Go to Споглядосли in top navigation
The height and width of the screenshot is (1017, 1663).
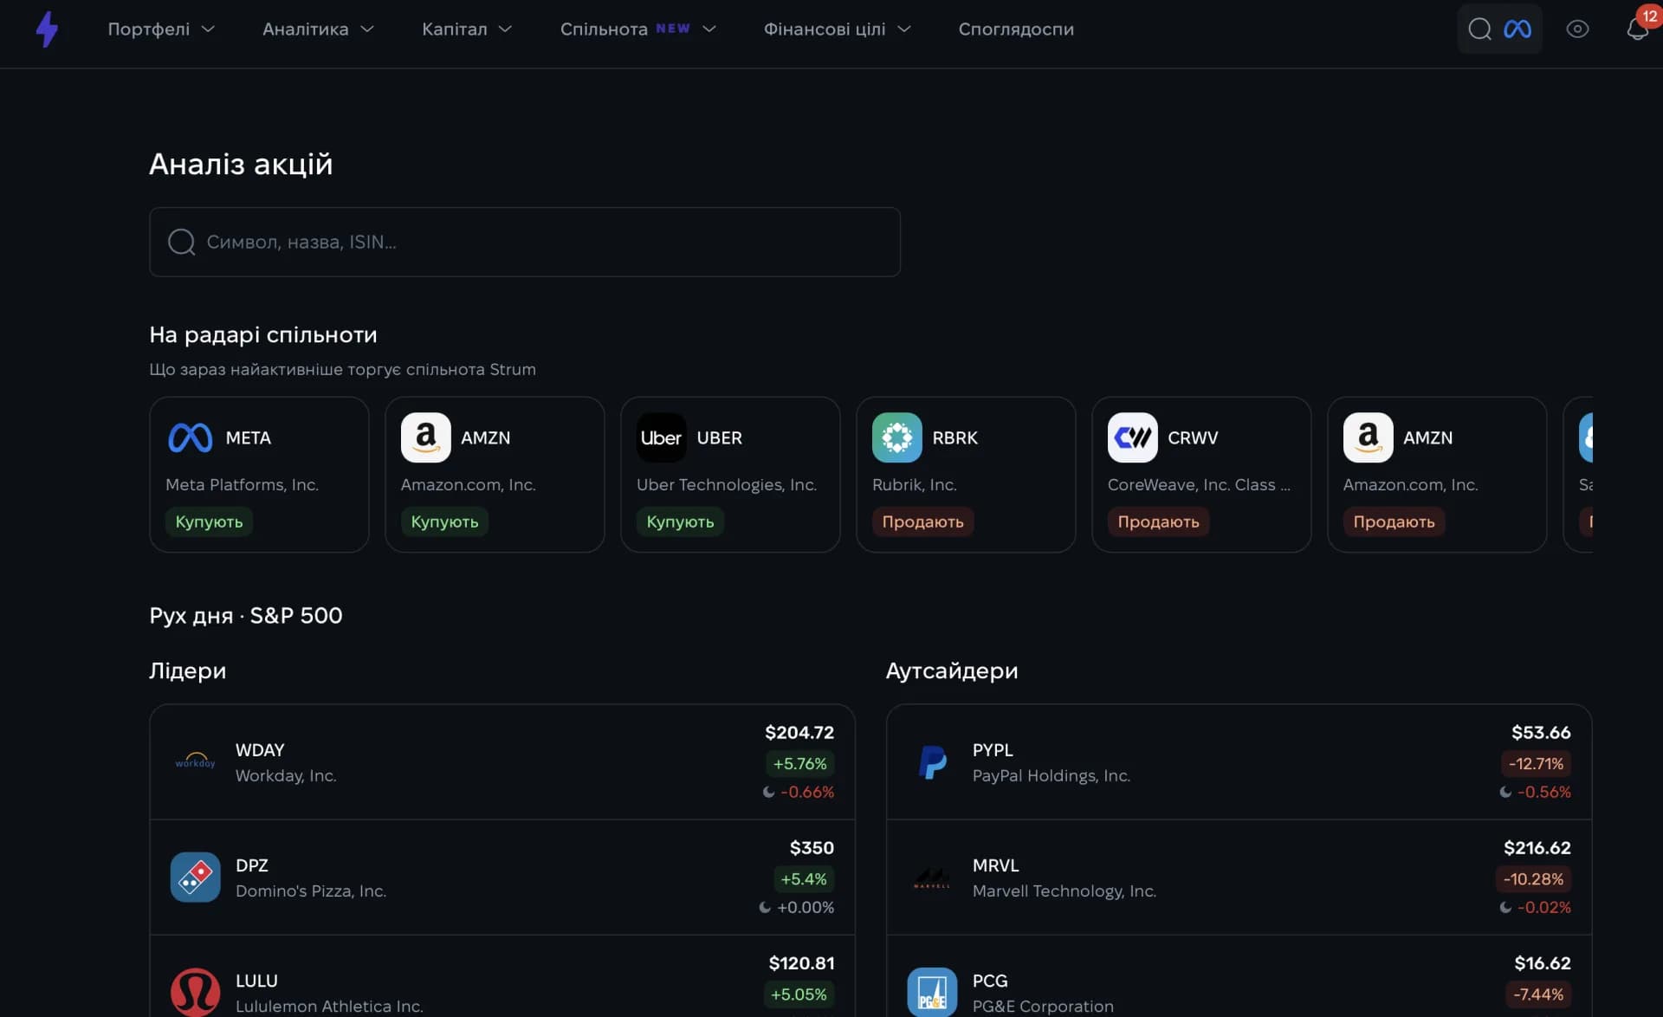click(x=1016, y=29)
